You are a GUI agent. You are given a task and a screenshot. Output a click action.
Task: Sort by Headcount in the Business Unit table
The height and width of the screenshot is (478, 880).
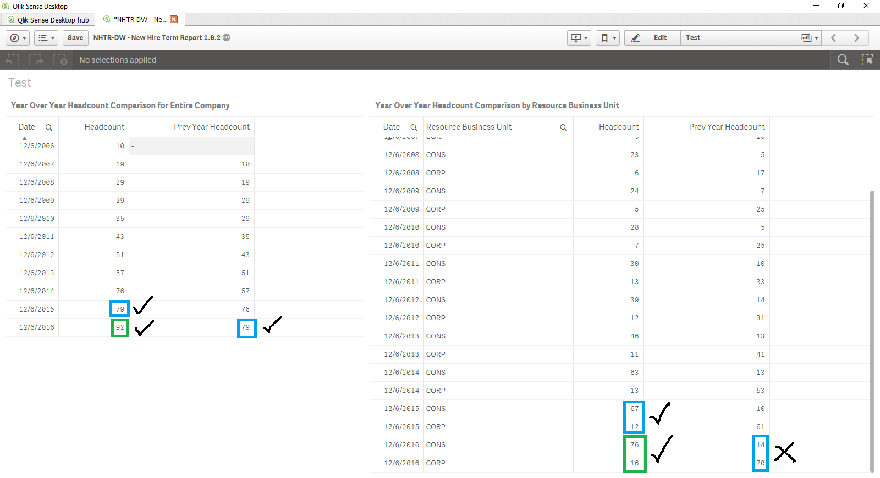(x=619, y=127)
